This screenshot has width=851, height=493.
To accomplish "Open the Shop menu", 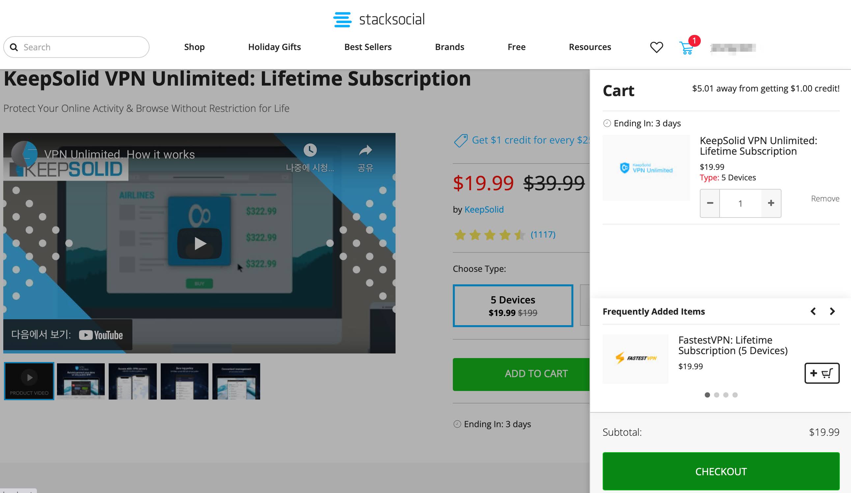I will [195, 47].
